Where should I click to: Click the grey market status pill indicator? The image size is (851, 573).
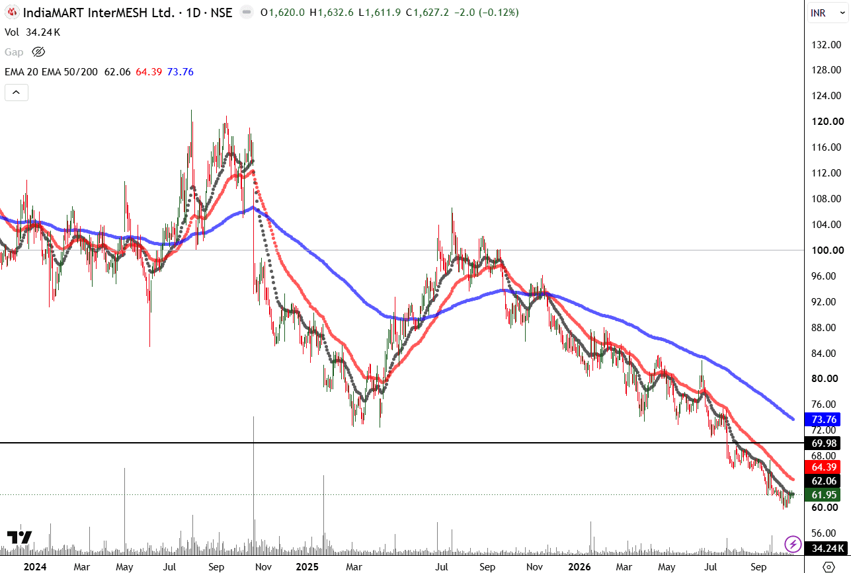click(246, 13)
